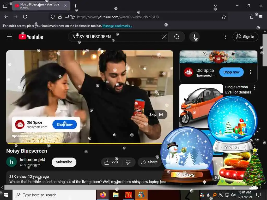Expand the video description text
This screenshot has width=267, height=200.
pyautogui.click(x=88, y=182)
